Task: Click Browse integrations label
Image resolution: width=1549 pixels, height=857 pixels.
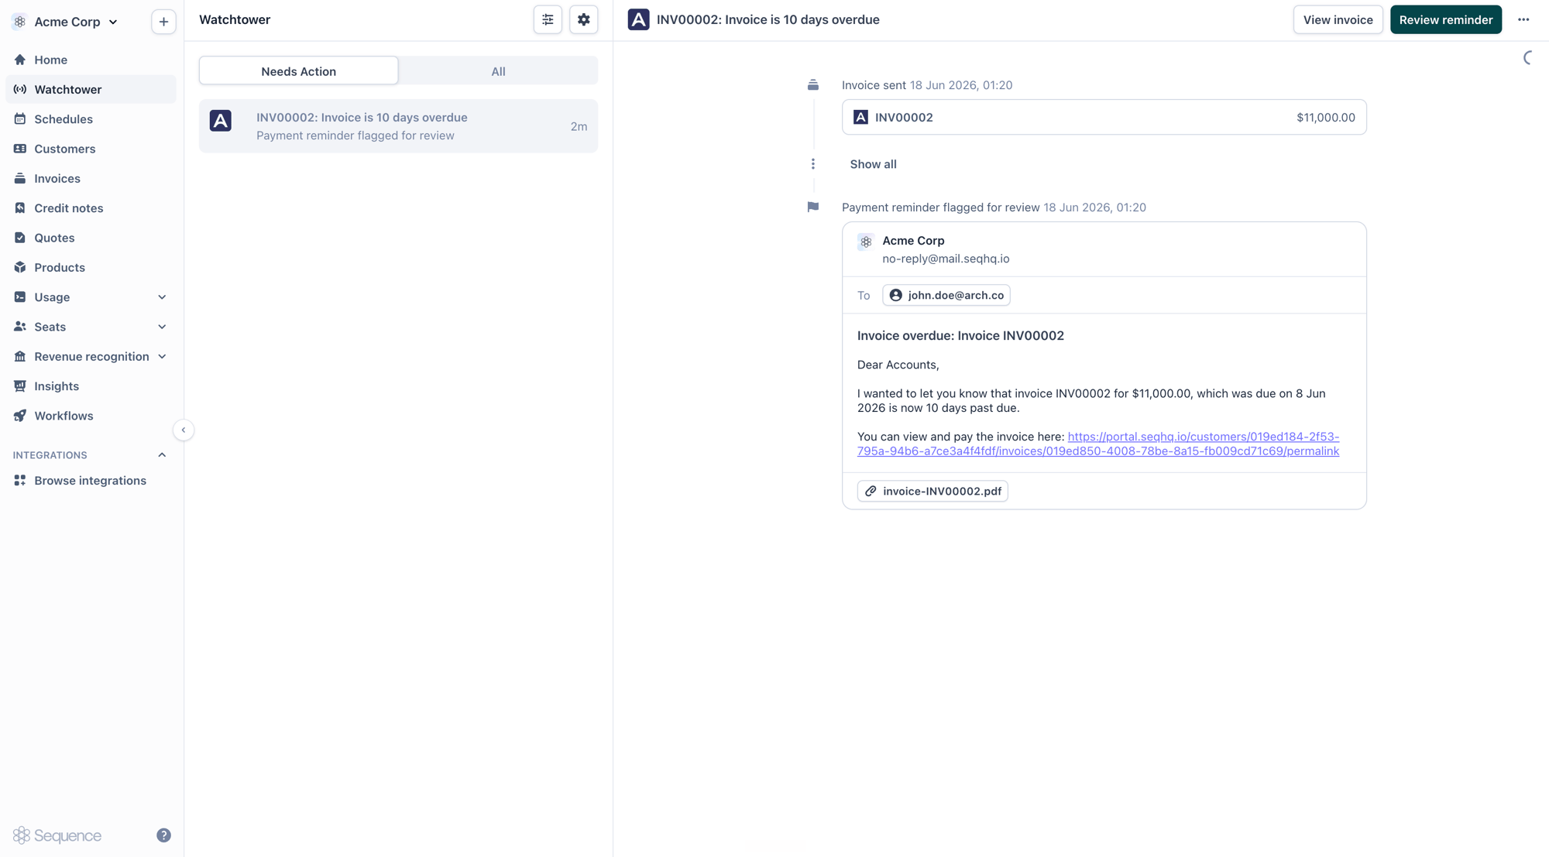Action: click(x=90, y=481)
